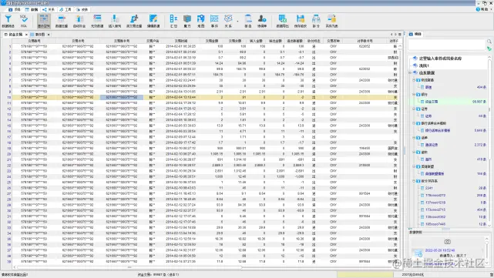Open the 魔方 cube analysis tool

click(x=187, y=21)
